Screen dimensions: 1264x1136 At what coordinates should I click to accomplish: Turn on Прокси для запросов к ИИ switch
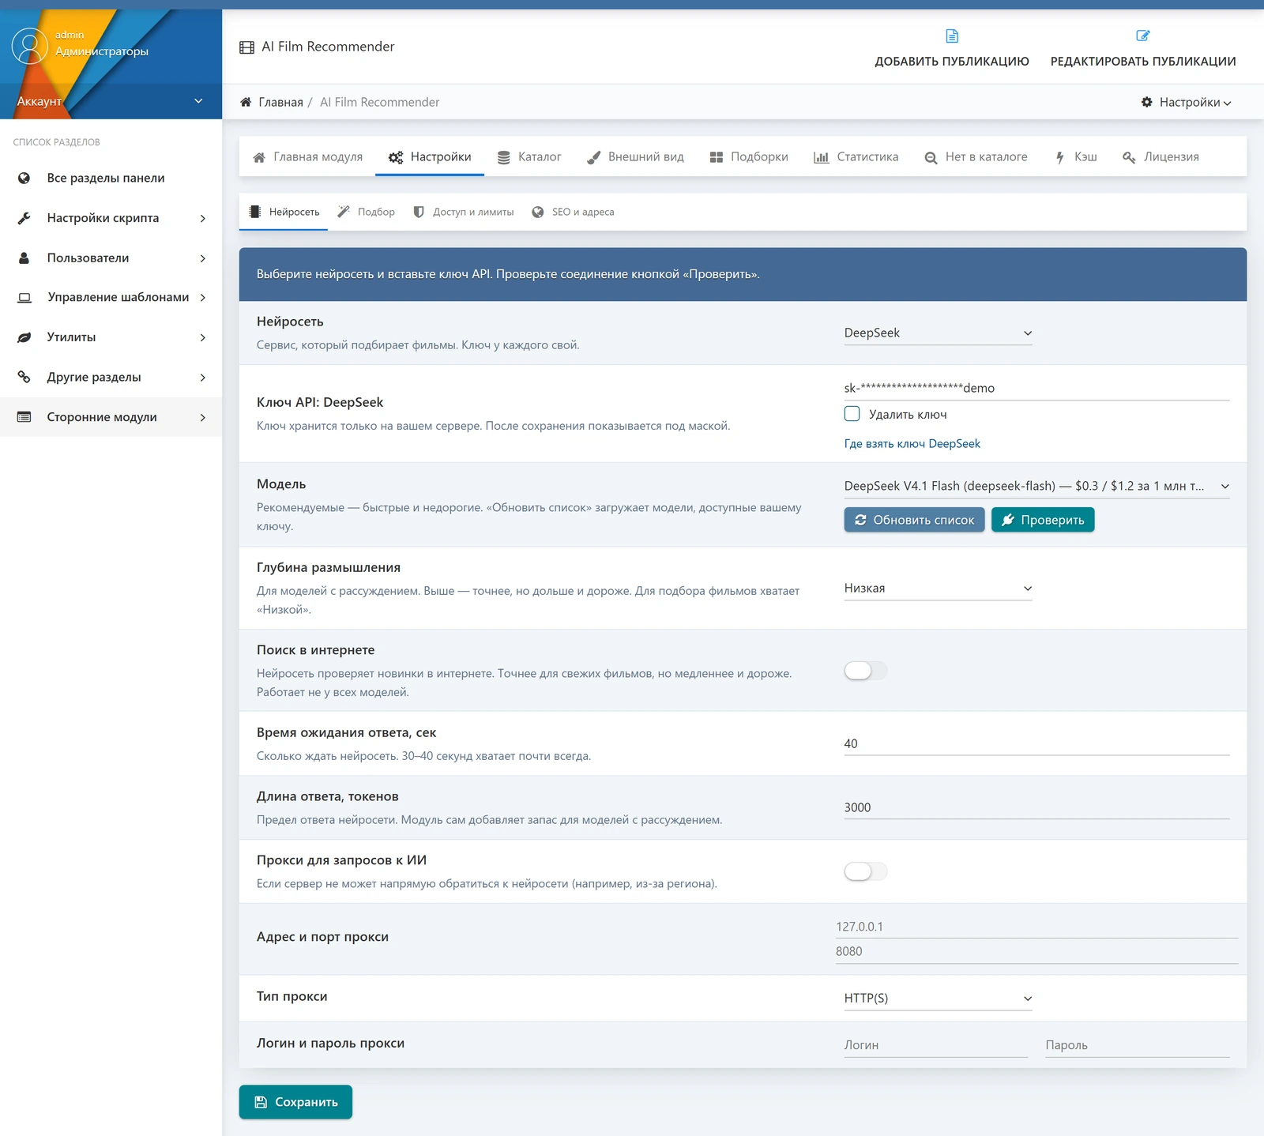pos(866,871)
